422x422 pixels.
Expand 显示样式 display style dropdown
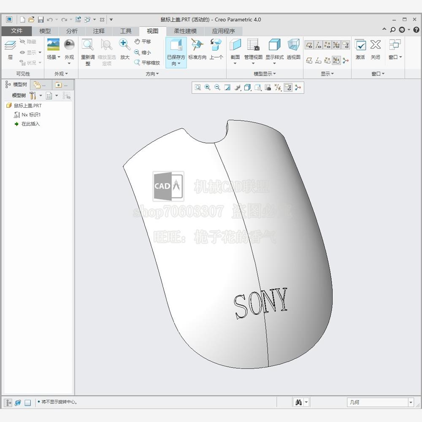click(x=275, y=64)
